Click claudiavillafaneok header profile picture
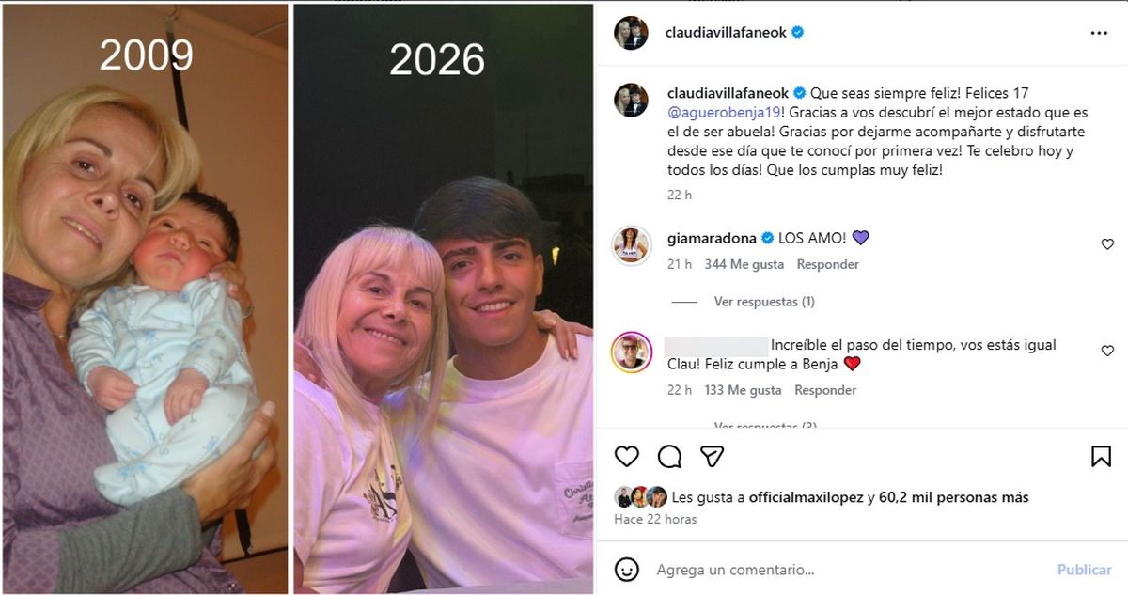Viewport: 1128px width, 595px height. [x=631, y=33]
